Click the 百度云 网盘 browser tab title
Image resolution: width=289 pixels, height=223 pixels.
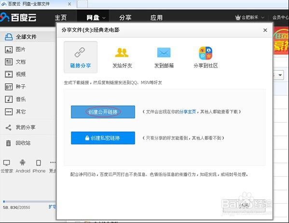[x=29, y=4]
